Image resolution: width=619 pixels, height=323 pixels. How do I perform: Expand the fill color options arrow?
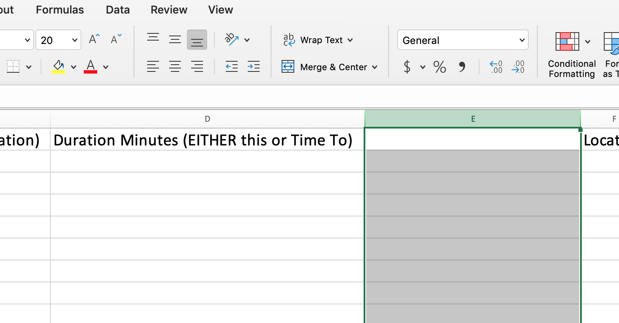point(74,67)
